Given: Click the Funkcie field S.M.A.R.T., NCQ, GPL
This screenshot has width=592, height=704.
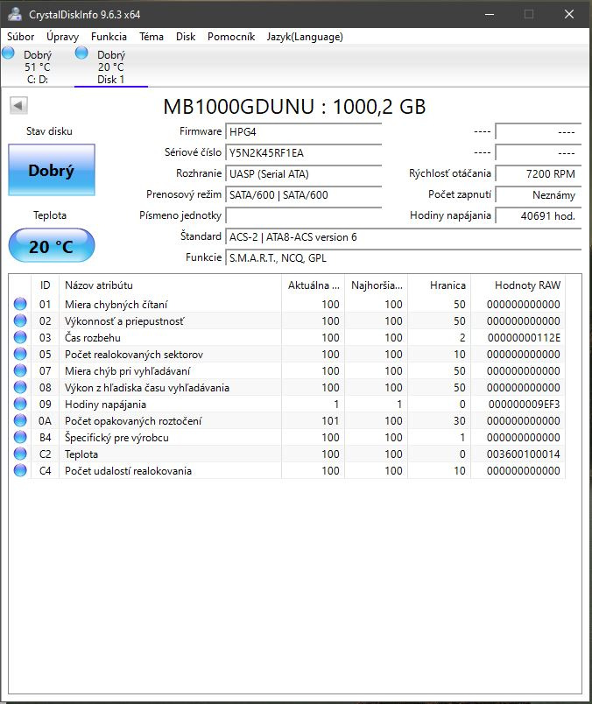Looking at the screenshot, I should (404, 258).
